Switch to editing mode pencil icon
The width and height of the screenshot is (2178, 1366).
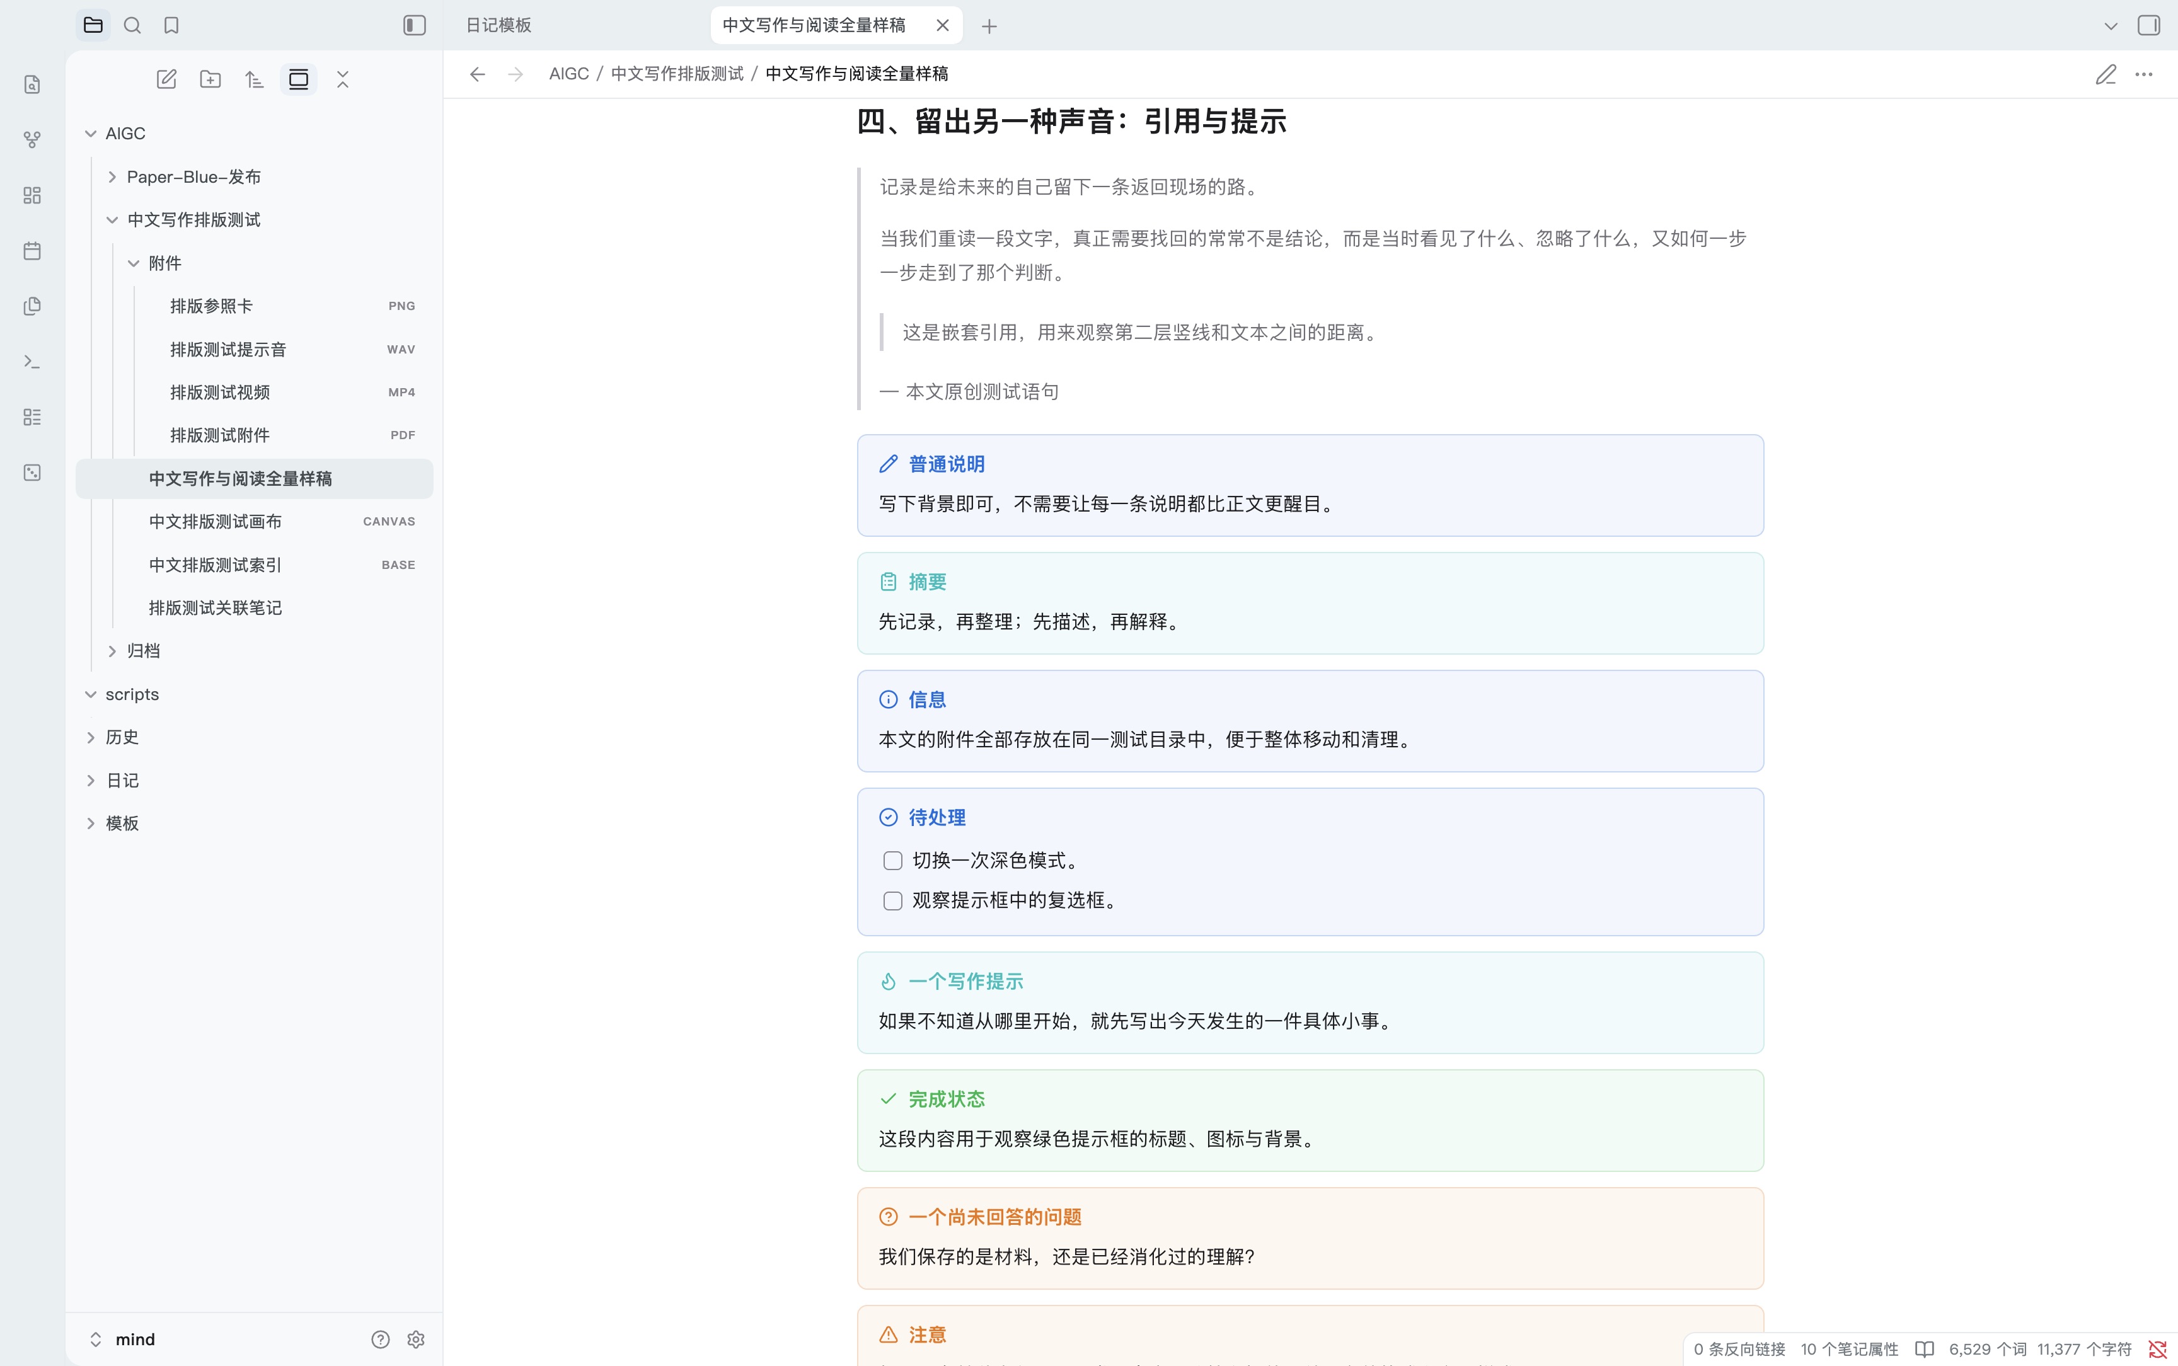coord(2106,74)
